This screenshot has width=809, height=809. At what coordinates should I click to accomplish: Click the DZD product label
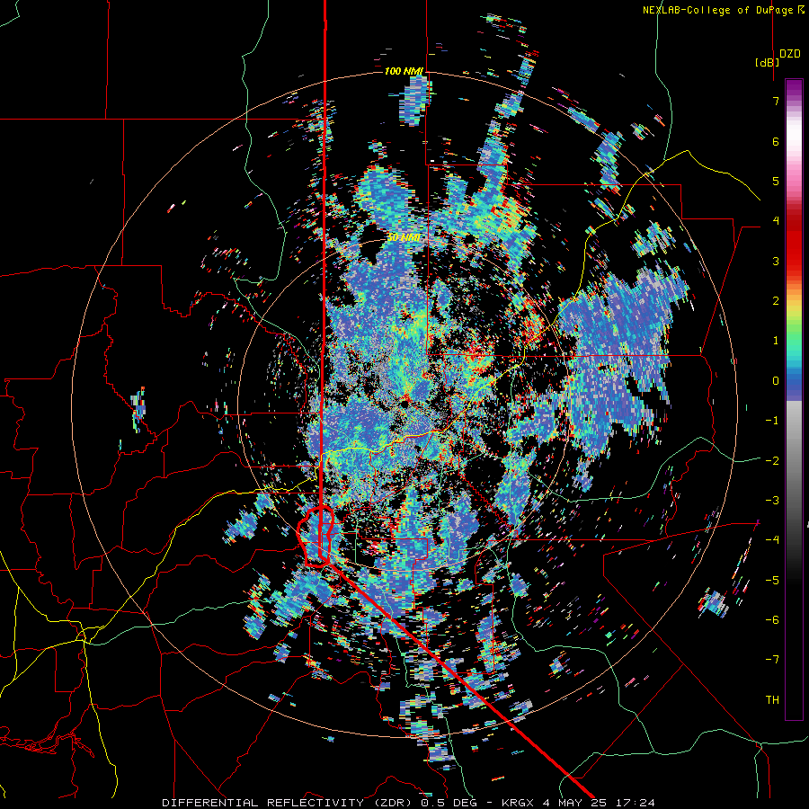(790, 54)
